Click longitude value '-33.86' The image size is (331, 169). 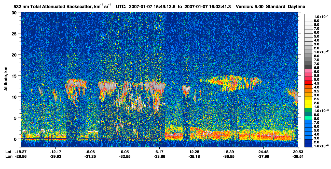click(x=159, y=156)
